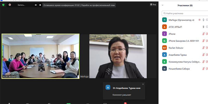
Task: Open the chat message from Алдибаева Тұраш
Action: [123, 91]
